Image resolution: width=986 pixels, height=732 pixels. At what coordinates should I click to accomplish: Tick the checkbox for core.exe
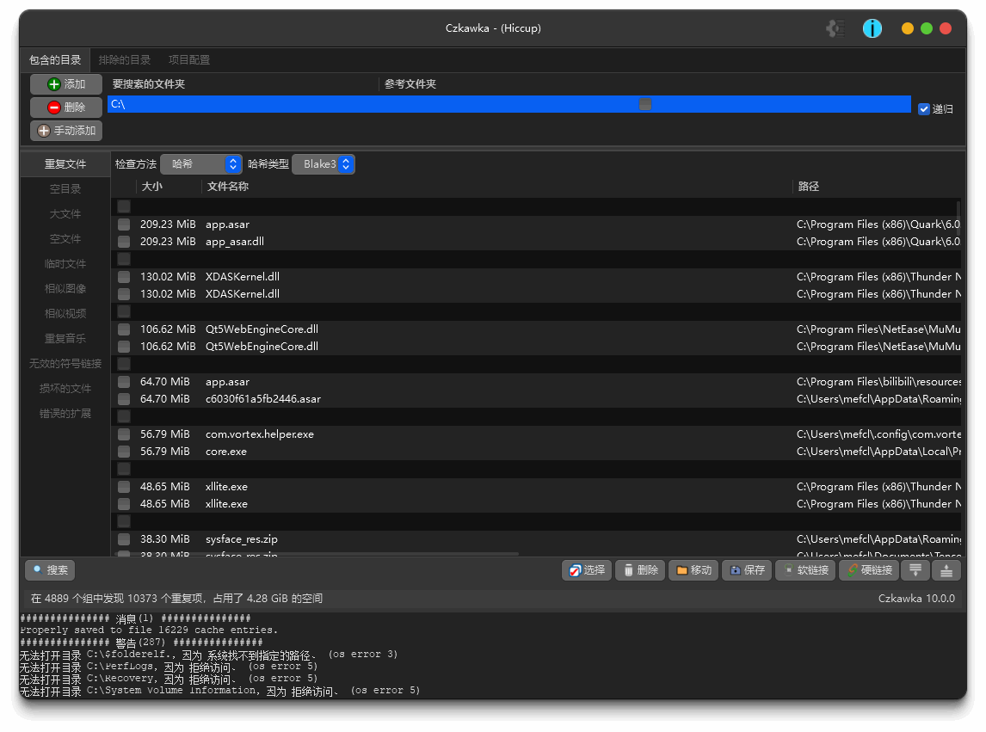(124, 452)
